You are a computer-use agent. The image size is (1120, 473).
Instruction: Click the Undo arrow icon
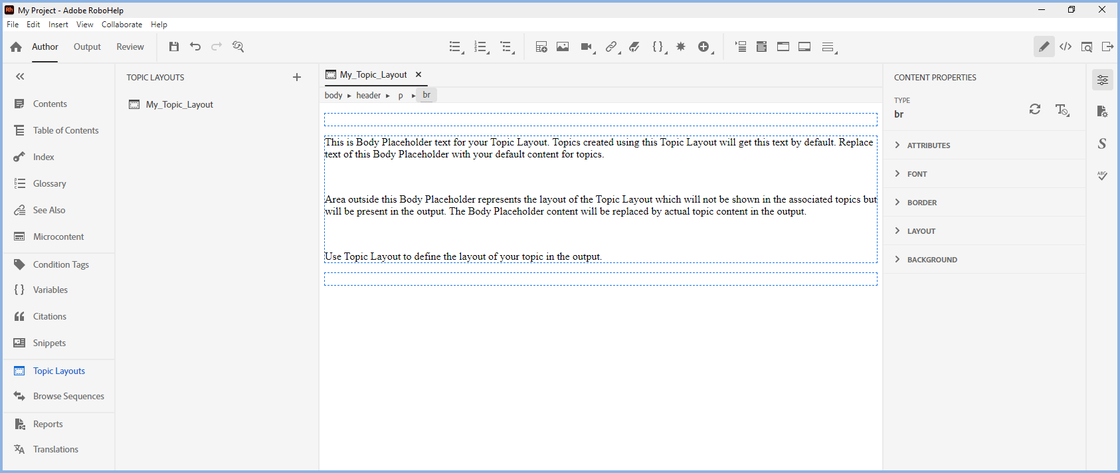pyautogui.click(x=195, y=47)
